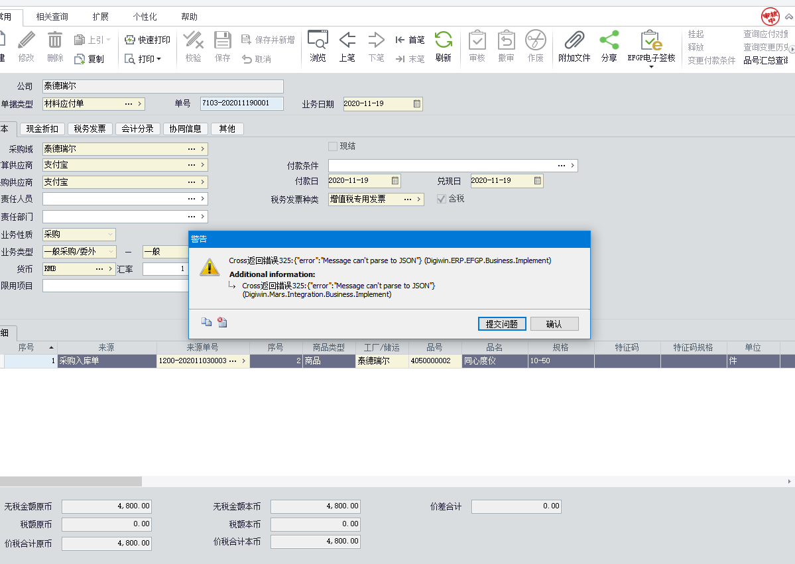The height and width of the screenshot is (564, 795).
Task: Click the 单号 input field
Action: pos(242,103)
